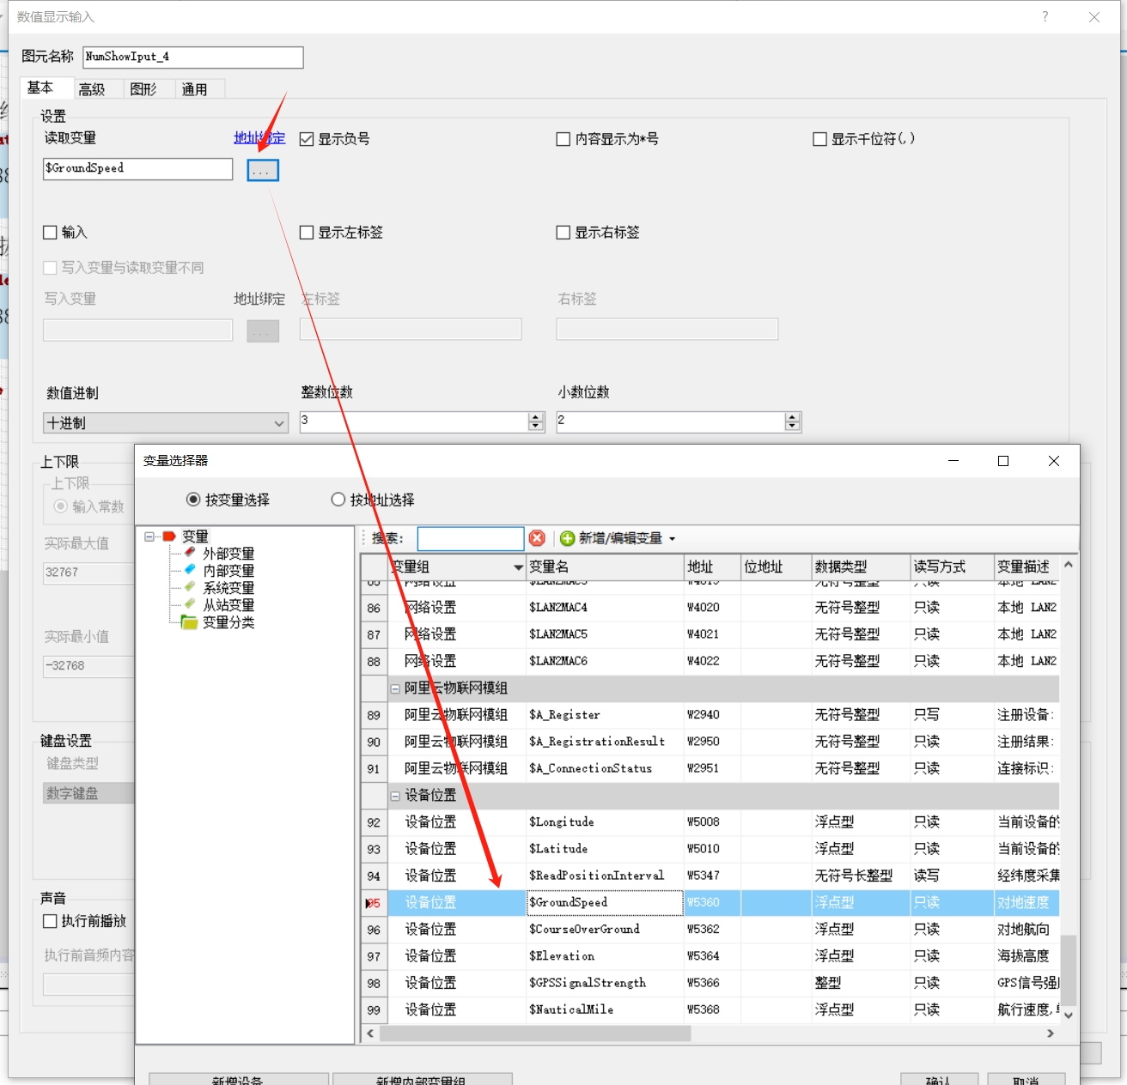
Task: Minimize the variable selector window
Action: click(953, 461)
